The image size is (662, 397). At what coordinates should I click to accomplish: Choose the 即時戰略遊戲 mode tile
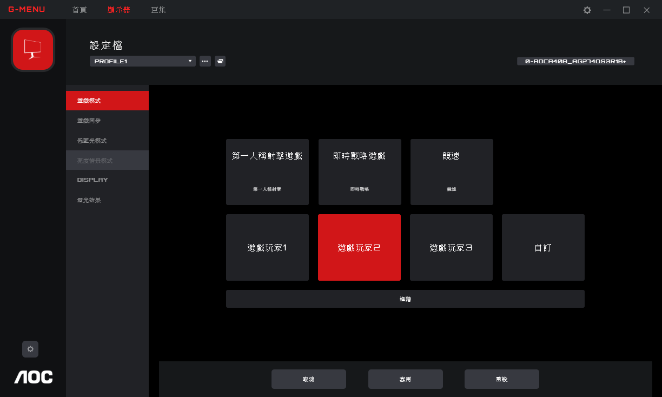pos(360,172)
